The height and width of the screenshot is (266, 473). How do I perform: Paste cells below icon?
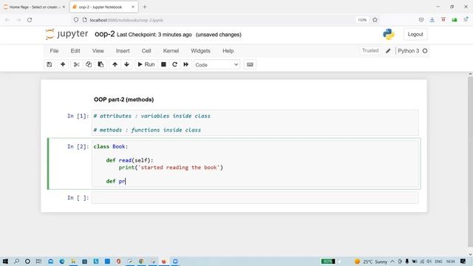(x=101, y=64)
